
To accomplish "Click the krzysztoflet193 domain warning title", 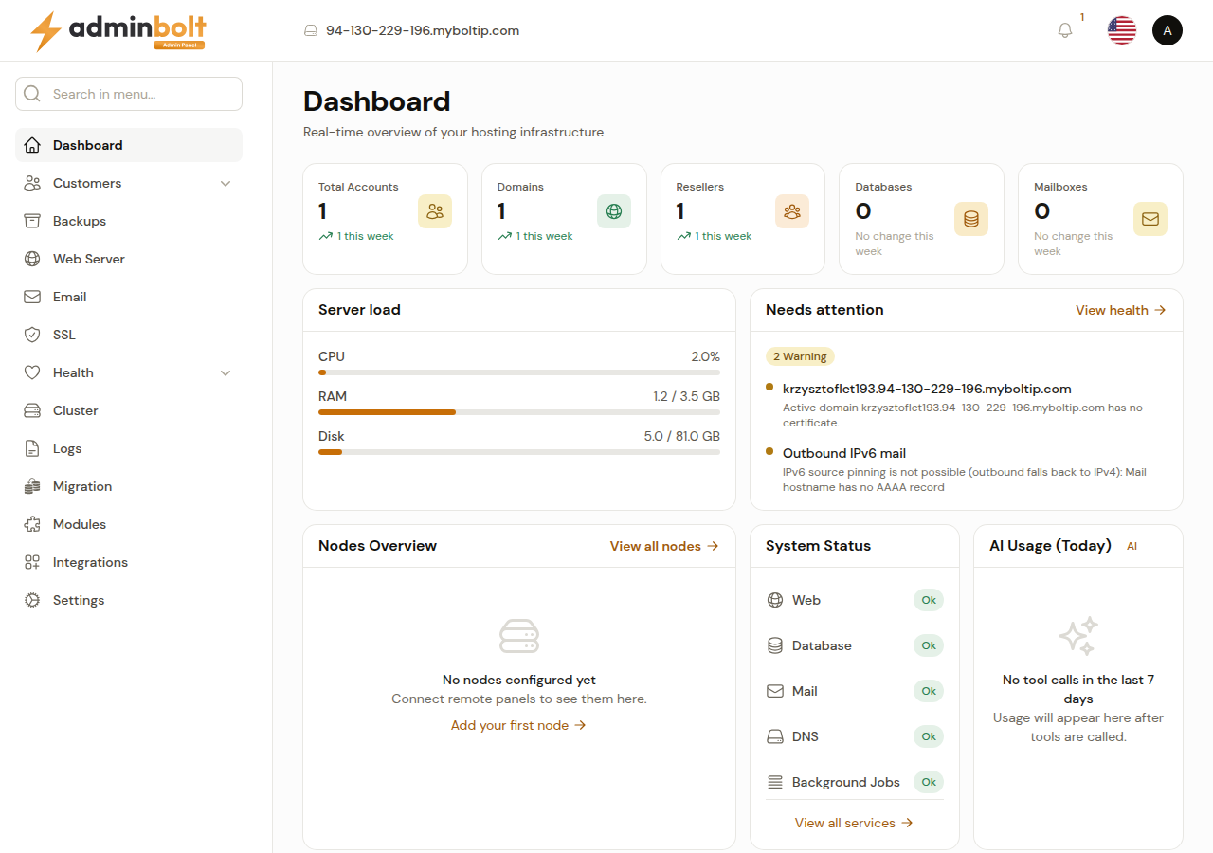I will point(927,389).
